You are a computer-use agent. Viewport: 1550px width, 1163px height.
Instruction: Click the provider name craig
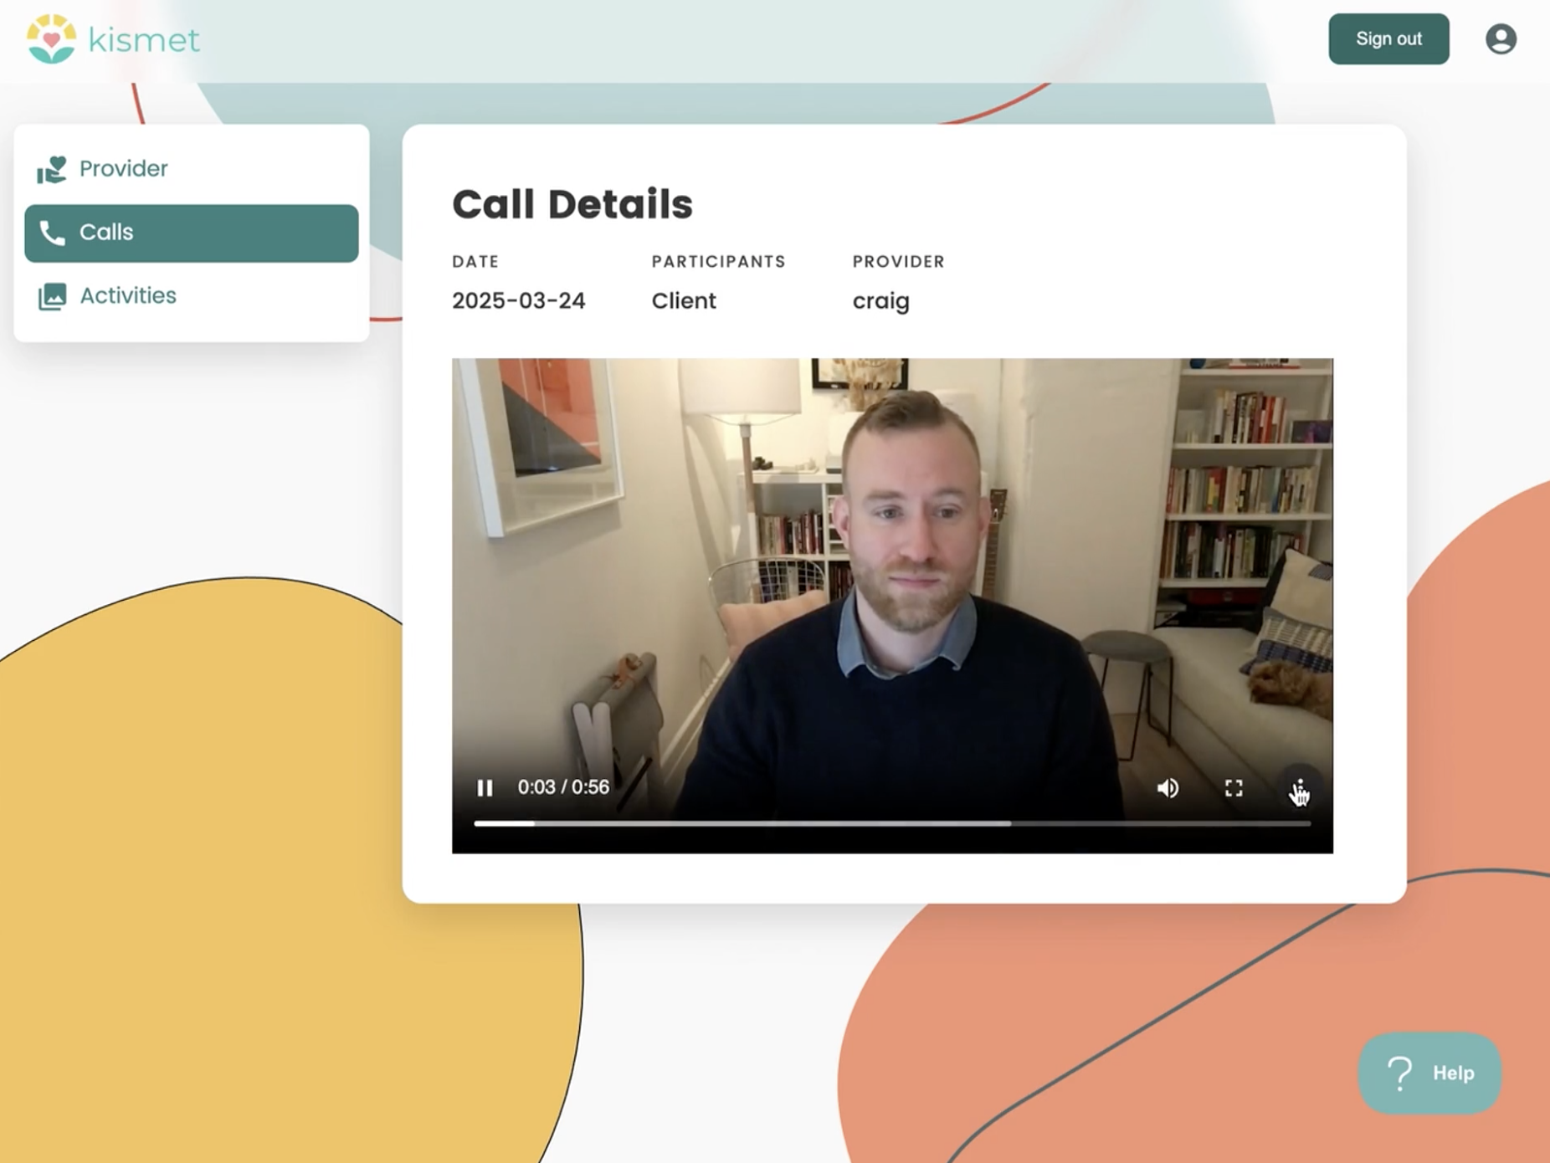[880, 301]
